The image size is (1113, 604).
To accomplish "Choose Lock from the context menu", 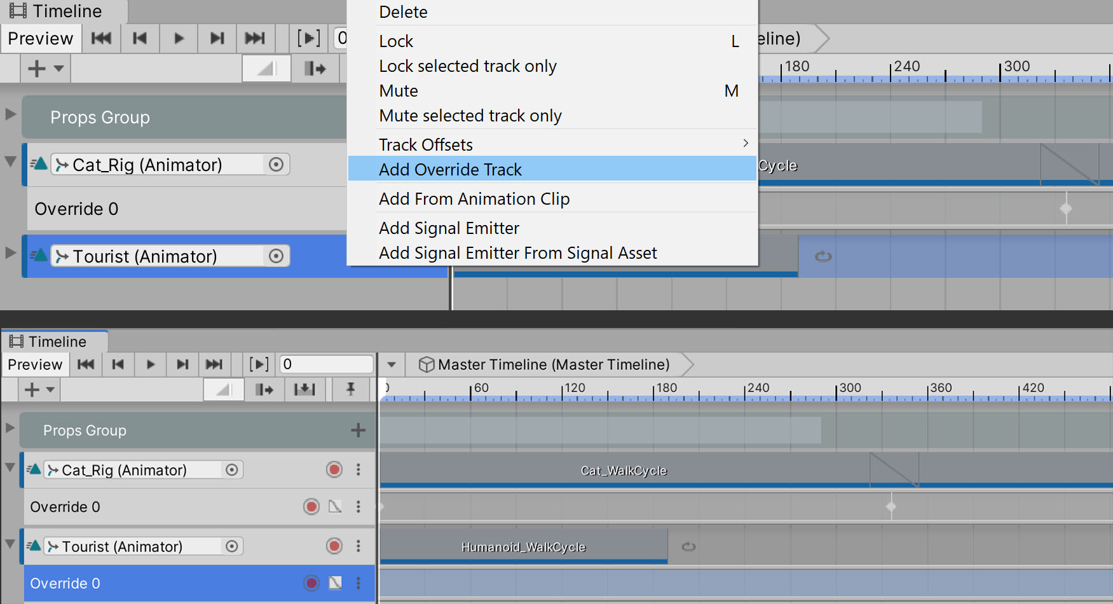I will click(552, 41).
